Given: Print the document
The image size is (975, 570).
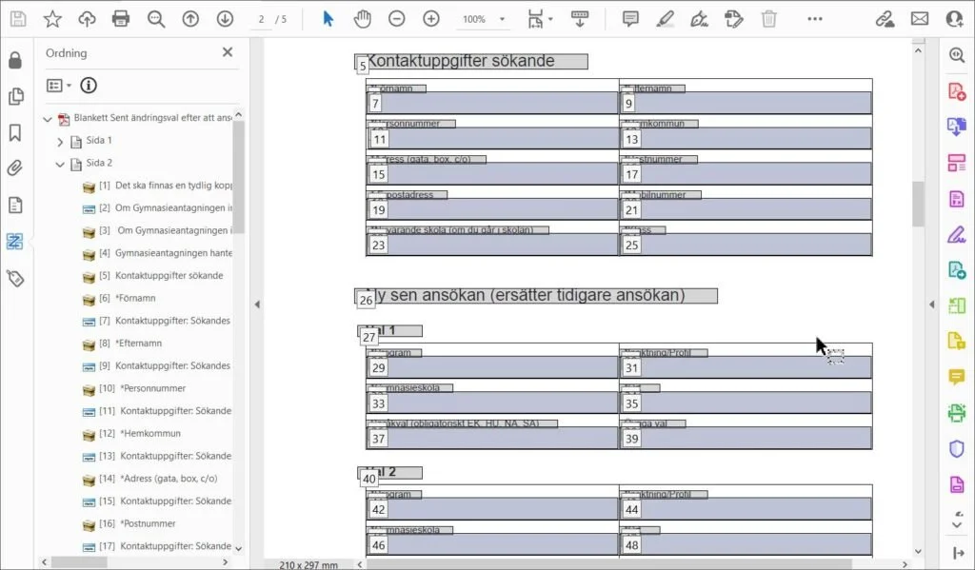Looking at the screenshot, I should 121,19.
